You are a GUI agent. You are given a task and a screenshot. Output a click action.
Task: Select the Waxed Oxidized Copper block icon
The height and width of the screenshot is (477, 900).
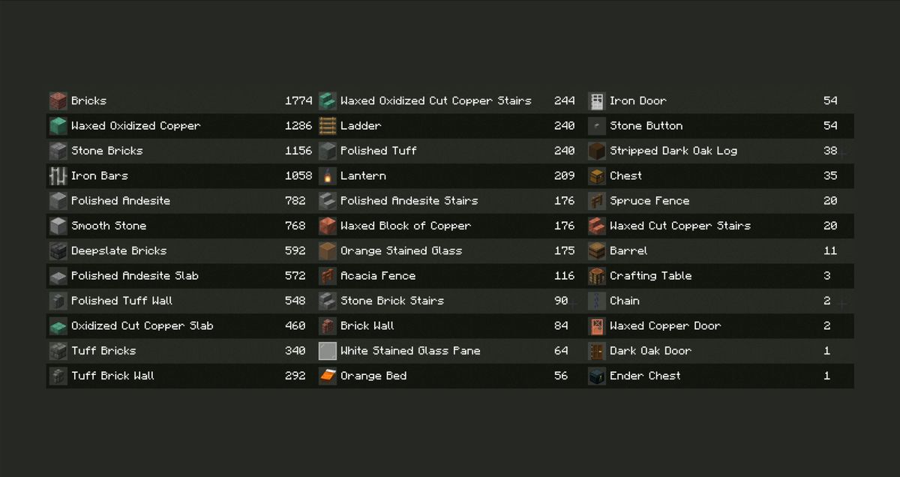[58, 126]
